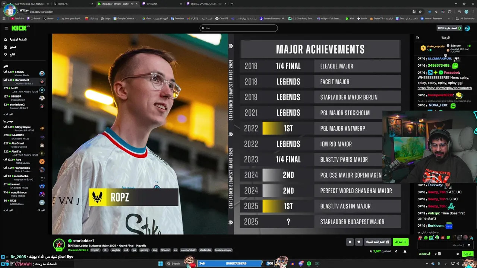This screenshot has width=477, height=268.
Task: Click starladder1 channel avatar below video
Action: coord(59,245)
